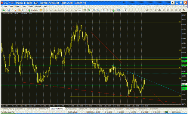The image size is (188, 114).
Task: Open the Market Watch window icon
Action: pos(15,10)
